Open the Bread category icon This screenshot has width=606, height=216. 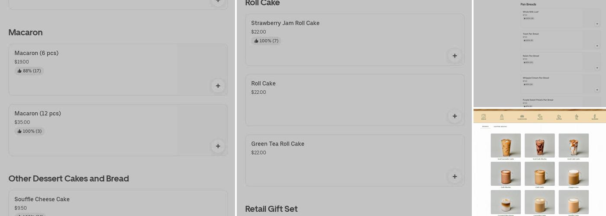click(x=484, y=117)
